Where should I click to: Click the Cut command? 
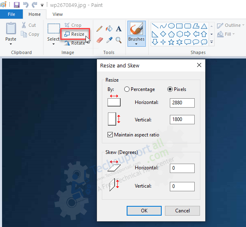coord(29,25)
